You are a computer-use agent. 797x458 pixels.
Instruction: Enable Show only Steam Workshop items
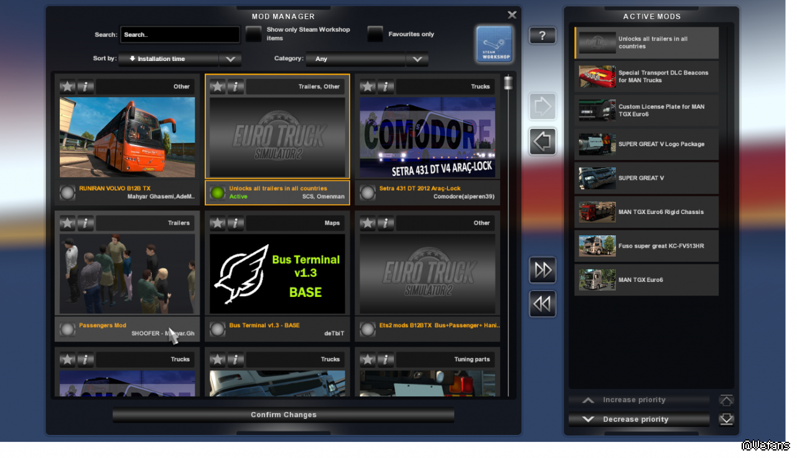tap(253, 34)
